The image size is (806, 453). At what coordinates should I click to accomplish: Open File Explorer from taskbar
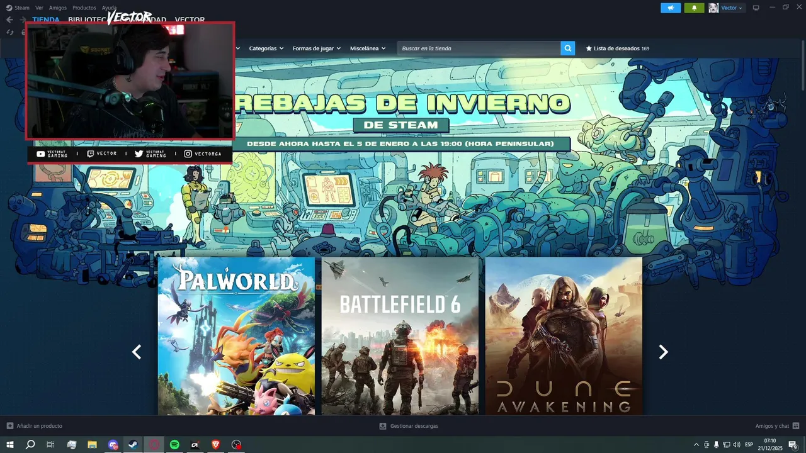(x=92, y=445)
